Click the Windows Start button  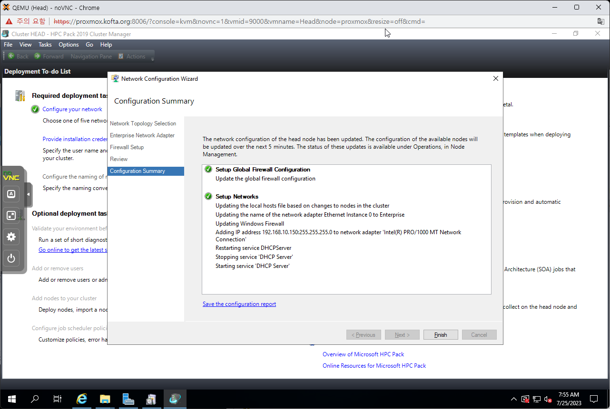point(12,399)
